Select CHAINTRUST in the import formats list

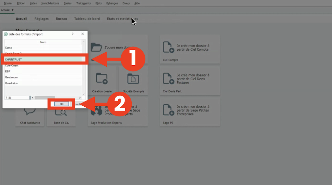coord(43,59)
